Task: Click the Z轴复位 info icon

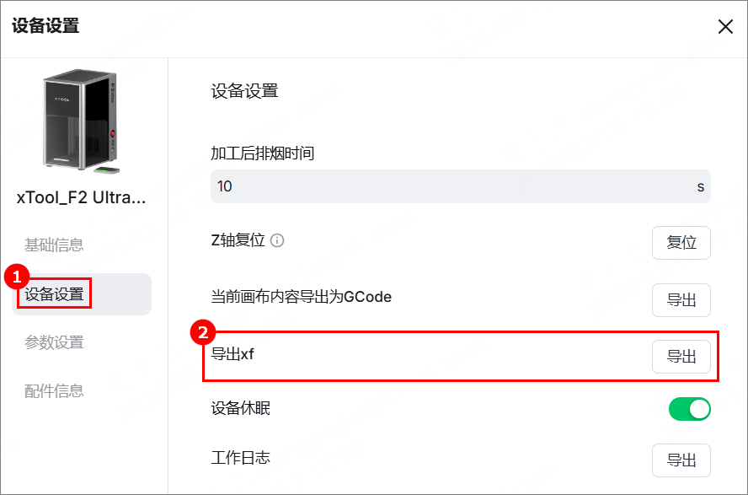Action: 277,240
